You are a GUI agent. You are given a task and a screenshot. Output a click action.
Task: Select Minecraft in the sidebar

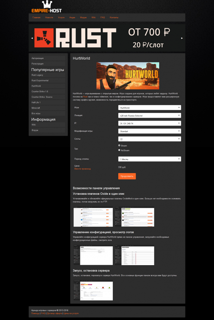coord(36,108)
